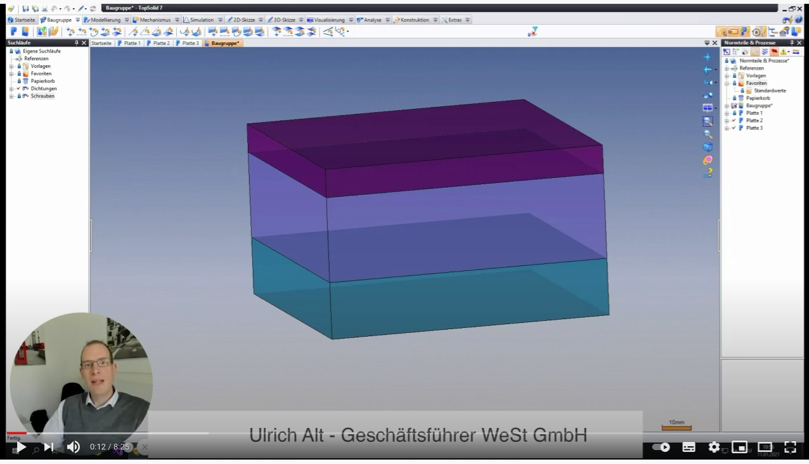
Task: Expand the Platte 1 node in Normteile & Prozesse
Action: click(727, 113)
